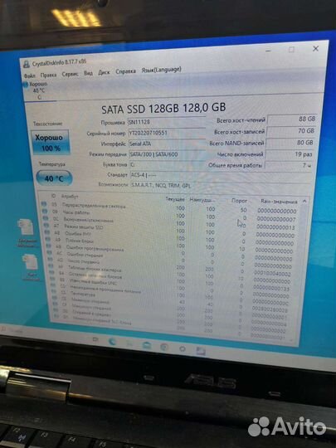Open Task View from the taskbar
Screen dimensions: 336x448
(x=95, y=338)
